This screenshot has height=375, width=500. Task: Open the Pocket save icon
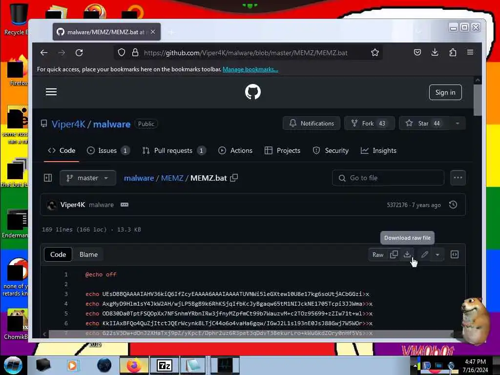pyautogui.click(x=417, y=52)
